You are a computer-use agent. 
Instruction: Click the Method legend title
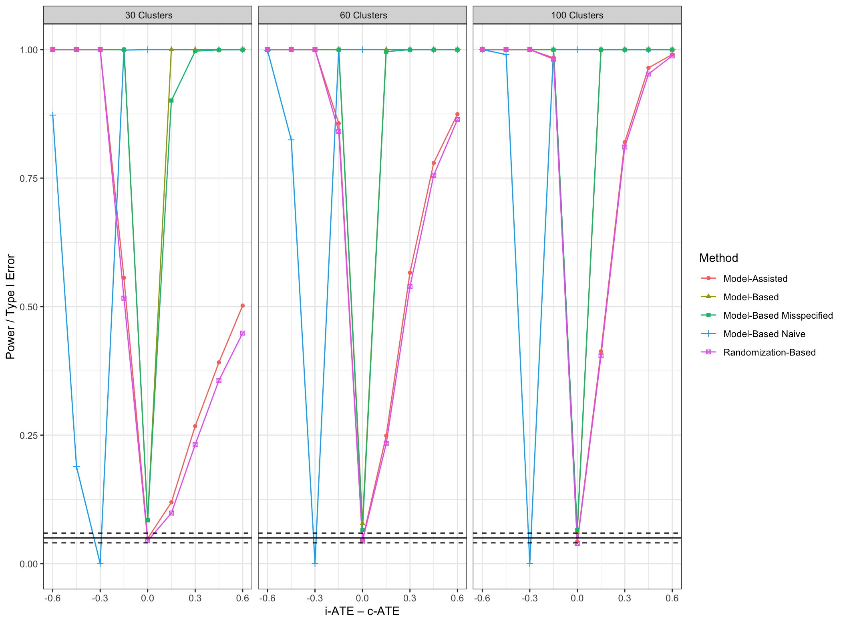coord(718,258)
